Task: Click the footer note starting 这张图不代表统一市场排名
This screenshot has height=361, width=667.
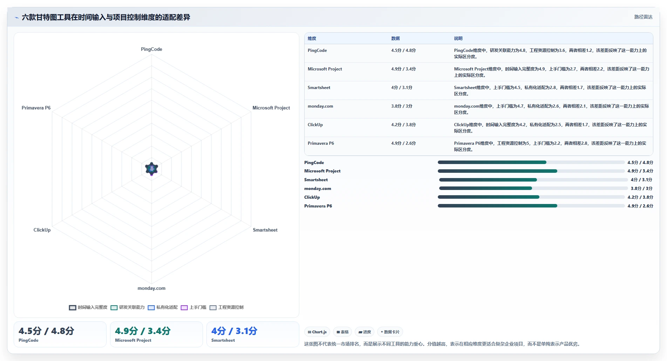Action: point(443,344)
